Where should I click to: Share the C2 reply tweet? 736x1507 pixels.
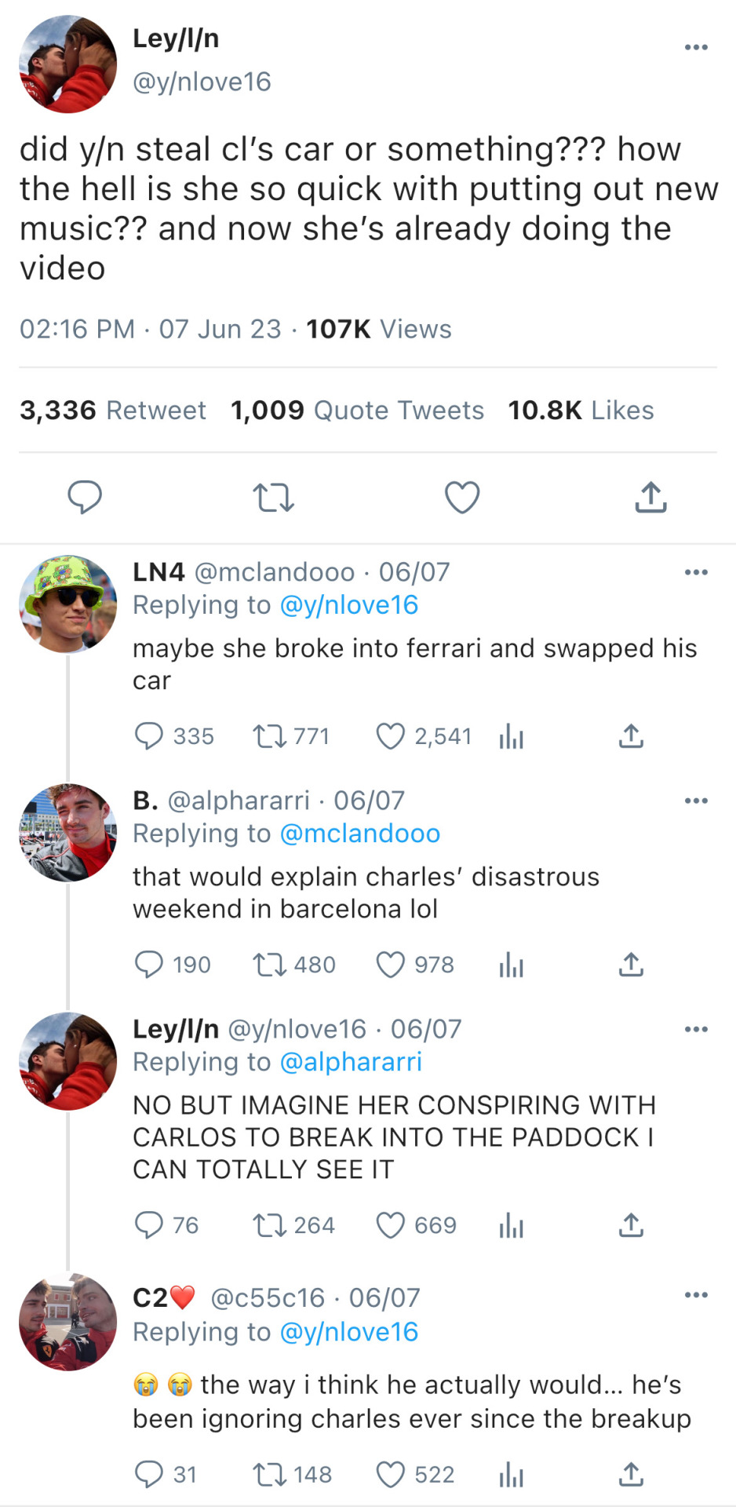631,1475
